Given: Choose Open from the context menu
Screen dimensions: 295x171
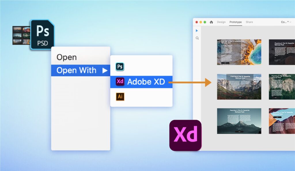Looking at the screenshot, I should coord(67,57).
